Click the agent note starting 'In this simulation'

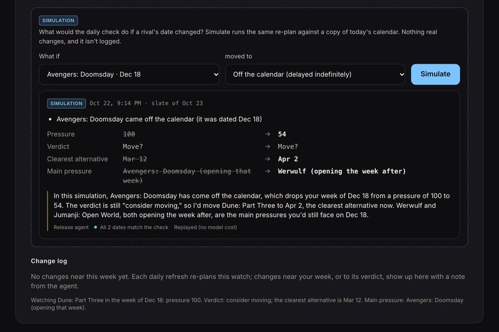point(251,205)
